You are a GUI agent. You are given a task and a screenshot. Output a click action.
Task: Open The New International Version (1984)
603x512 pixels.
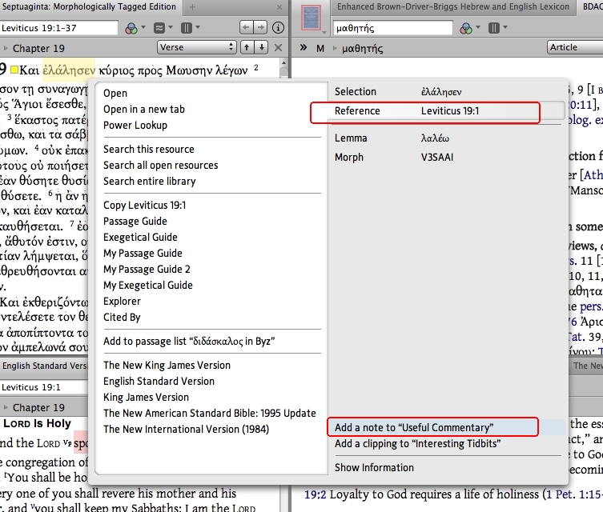[186, 430]
